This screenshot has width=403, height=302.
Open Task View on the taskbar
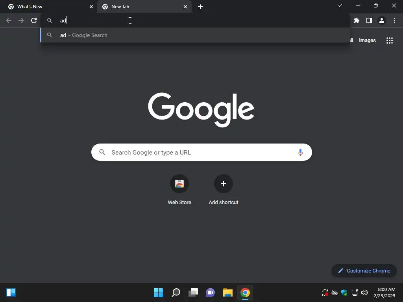pos(193,293)
